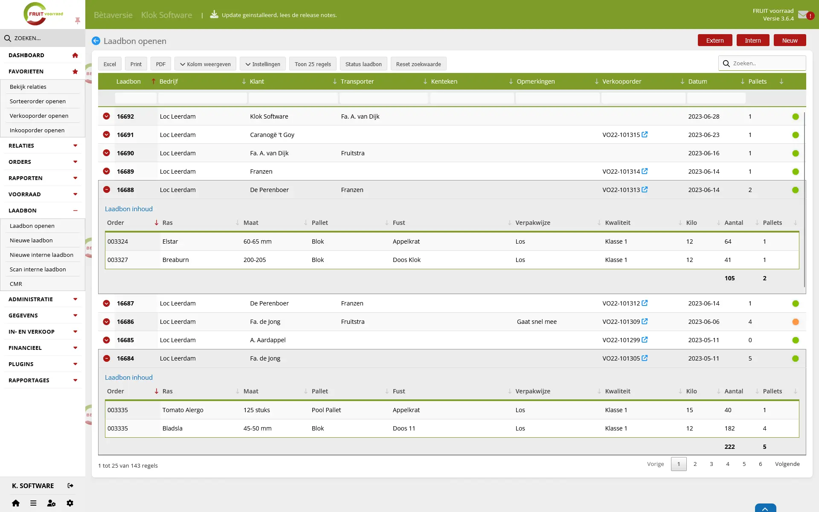Click Volgende pagination link
This screenshot has height=512, width=819.
click(x=787, y=464)
